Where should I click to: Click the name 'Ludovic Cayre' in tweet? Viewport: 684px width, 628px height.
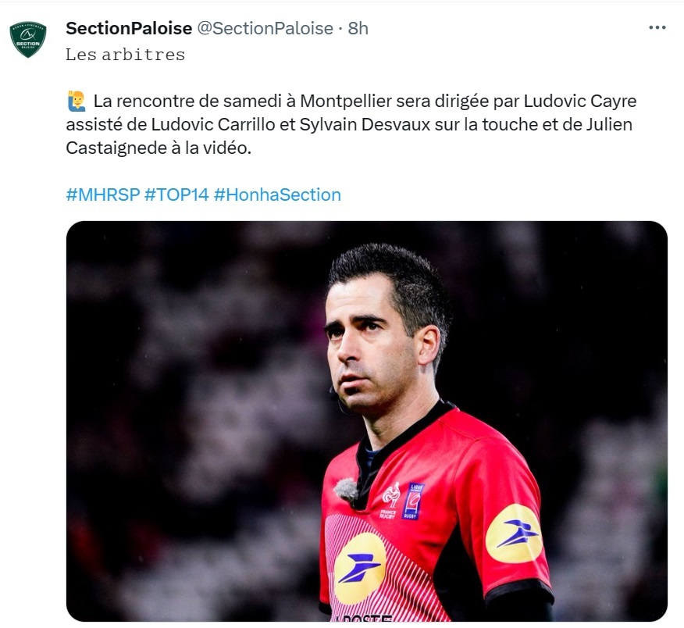(x=580, y=101)
